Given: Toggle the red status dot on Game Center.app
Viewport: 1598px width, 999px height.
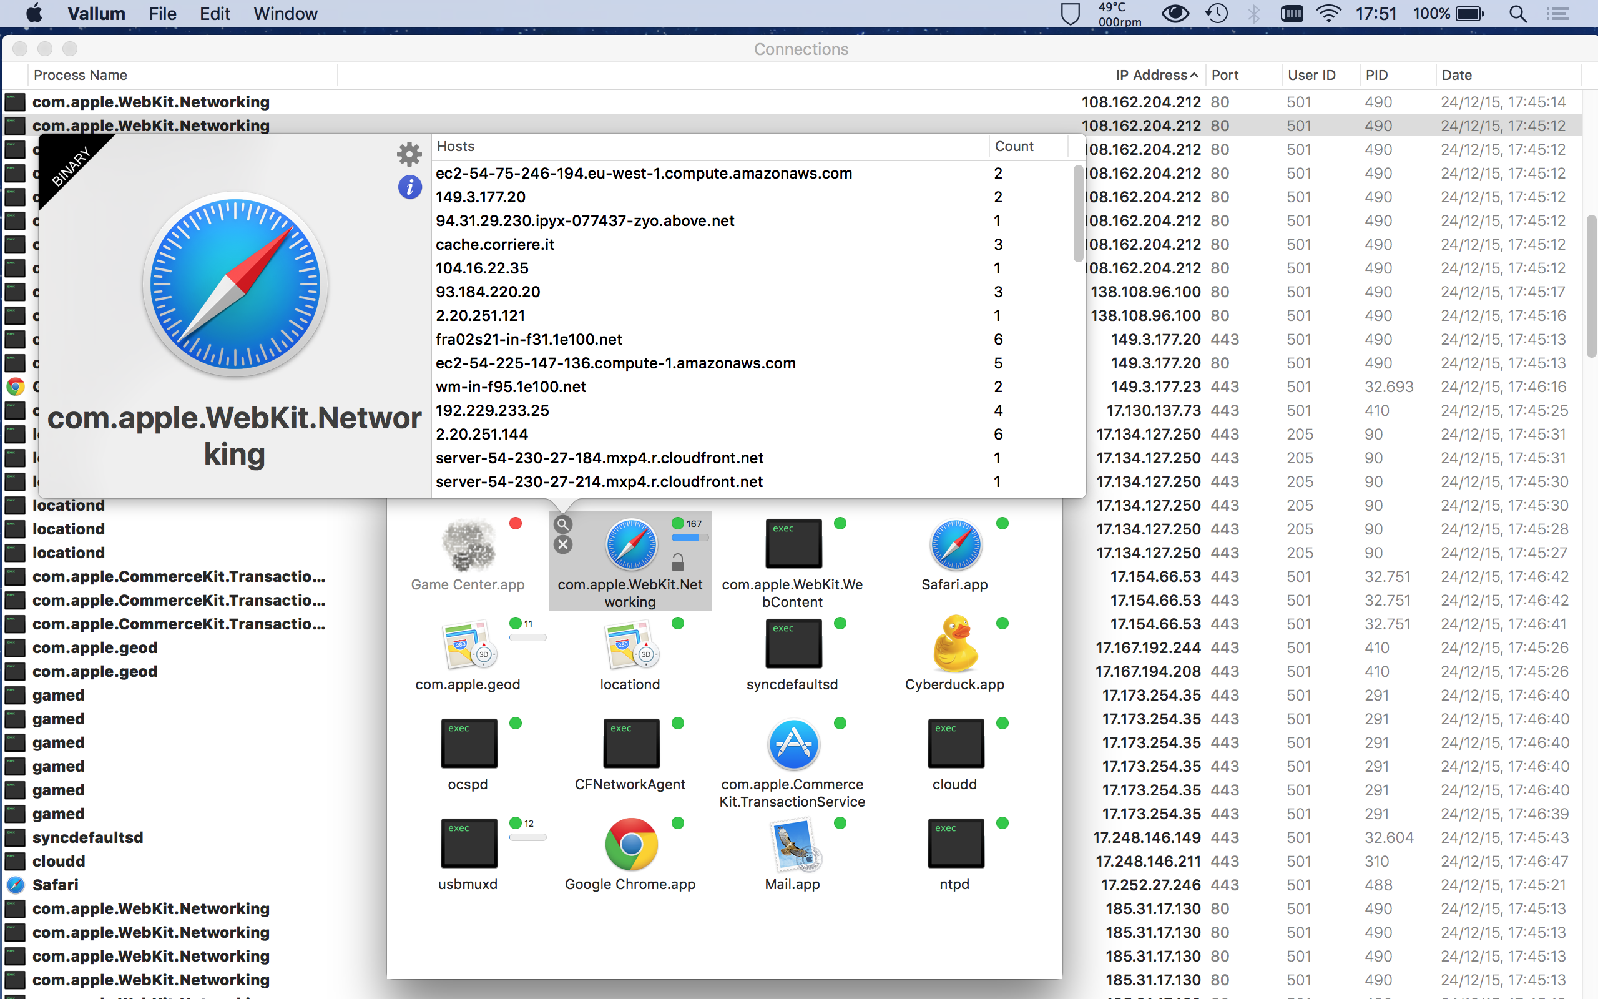Looking at the screenshot, I should (516, 523).
